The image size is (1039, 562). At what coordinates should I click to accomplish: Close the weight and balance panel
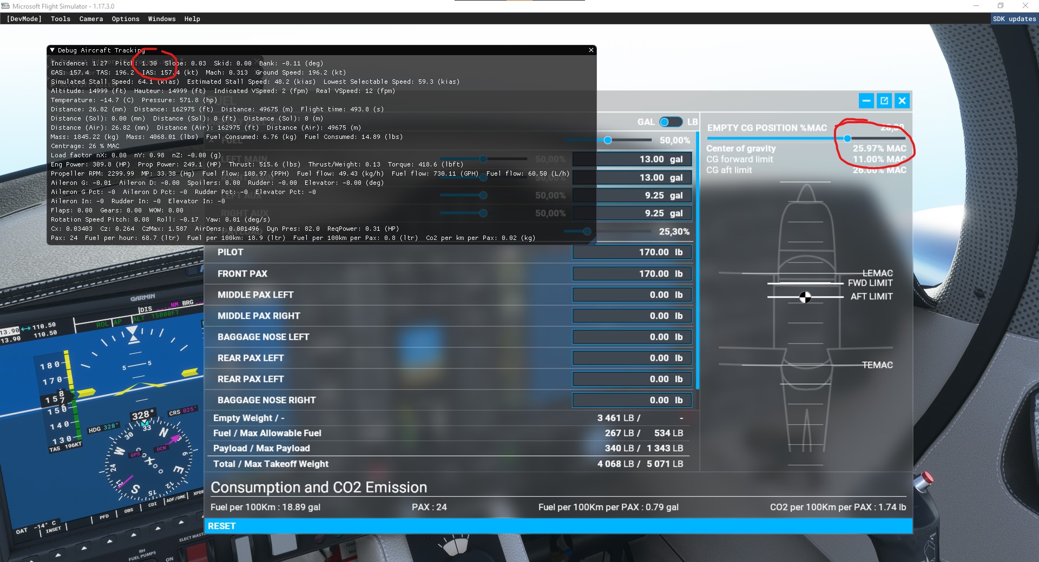tap(902, 101)
